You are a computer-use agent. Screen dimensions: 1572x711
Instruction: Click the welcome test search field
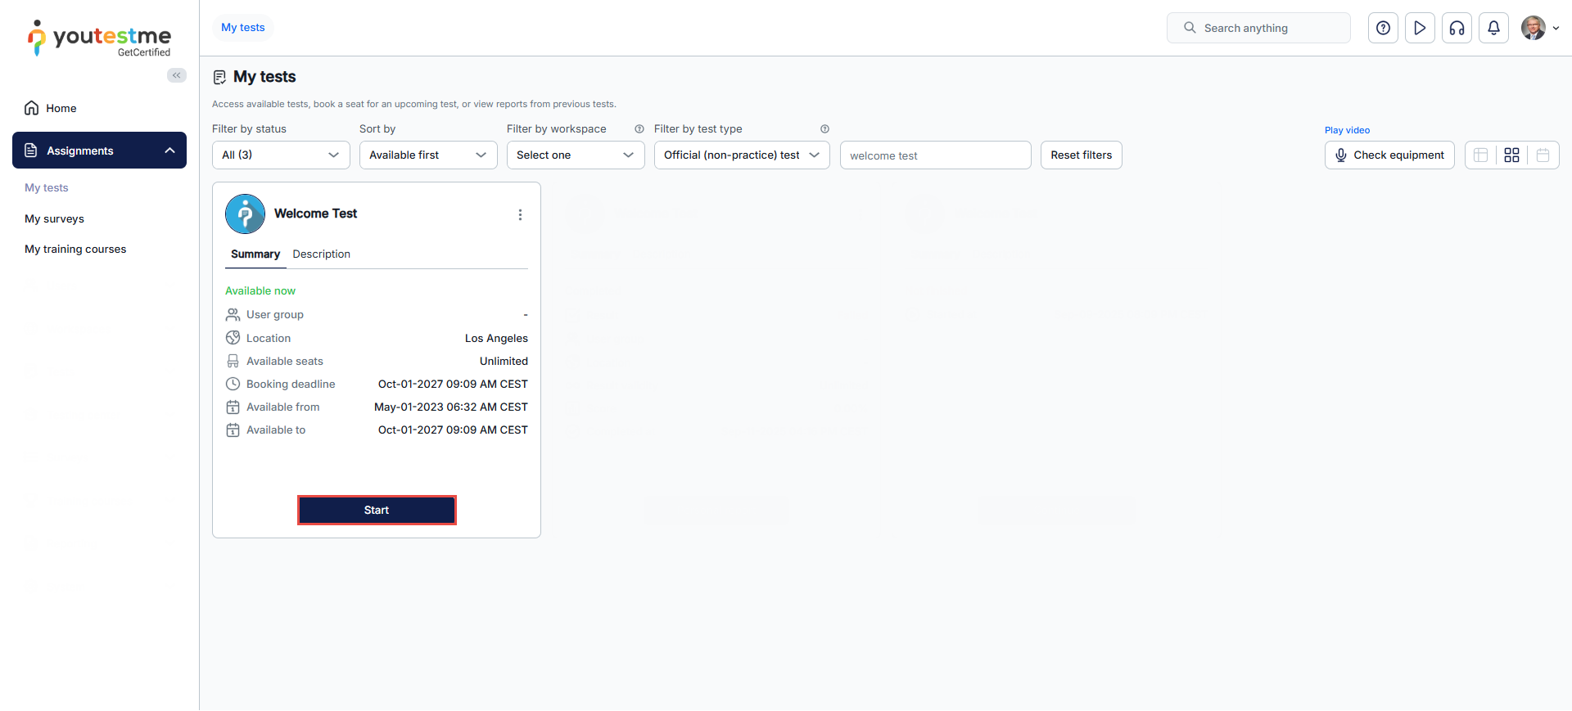(935, 155)
